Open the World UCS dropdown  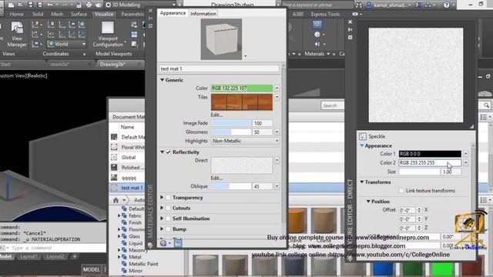click(x=84, y=44)
